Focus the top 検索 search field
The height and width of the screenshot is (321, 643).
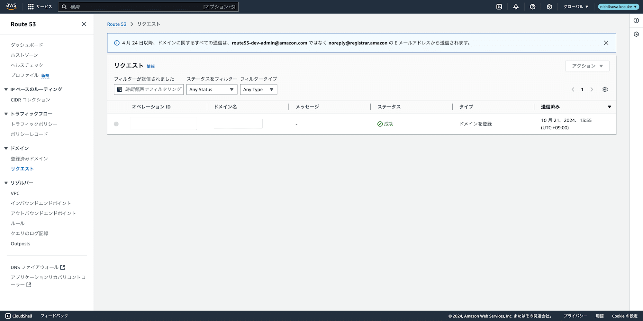[x=148, y=7]
